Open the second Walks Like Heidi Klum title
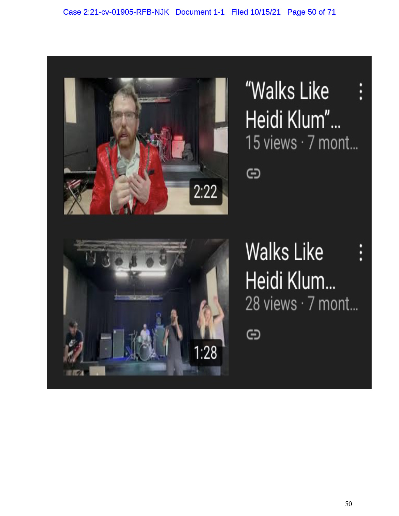399x516 pixels. click(290, 266)
